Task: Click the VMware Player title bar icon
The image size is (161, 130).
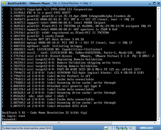Action: (4, 3)
